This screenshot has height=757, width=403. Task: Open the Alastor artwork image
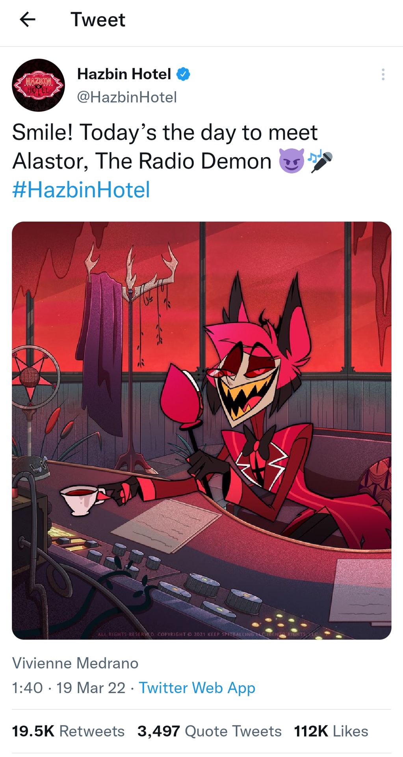click(x=202, y=431)
